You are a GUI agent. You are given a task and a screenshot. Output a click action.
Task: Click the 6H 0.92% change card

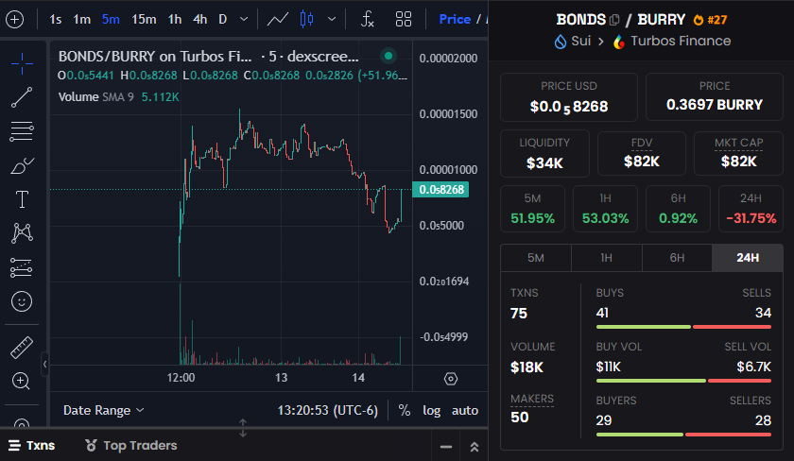pyautogui.click(x=678, y=209)
